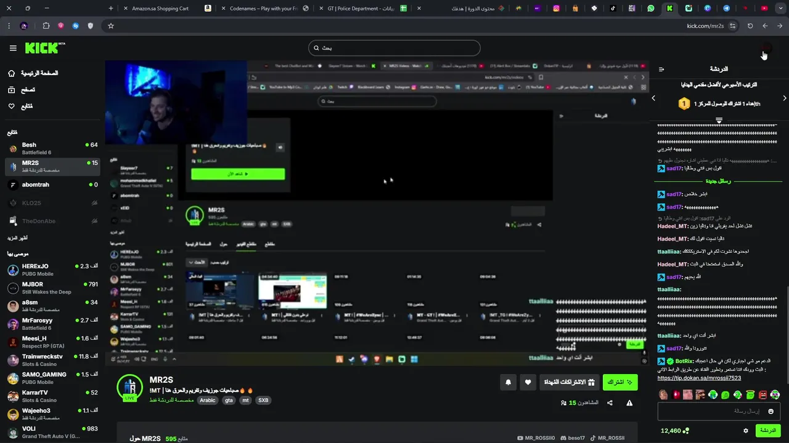Open the MR_ROSSII TikTok link
789x443 pixels.
click(x=607, y=438)
